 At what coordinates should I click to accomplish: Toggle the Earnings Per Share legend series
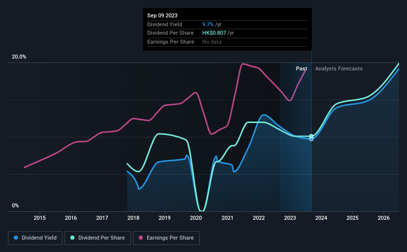[166, 238]
